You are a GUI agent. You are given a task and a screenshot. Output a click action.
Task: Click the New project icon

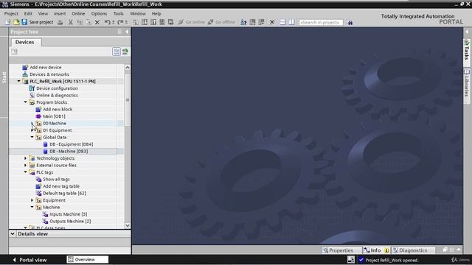(8, 22)
